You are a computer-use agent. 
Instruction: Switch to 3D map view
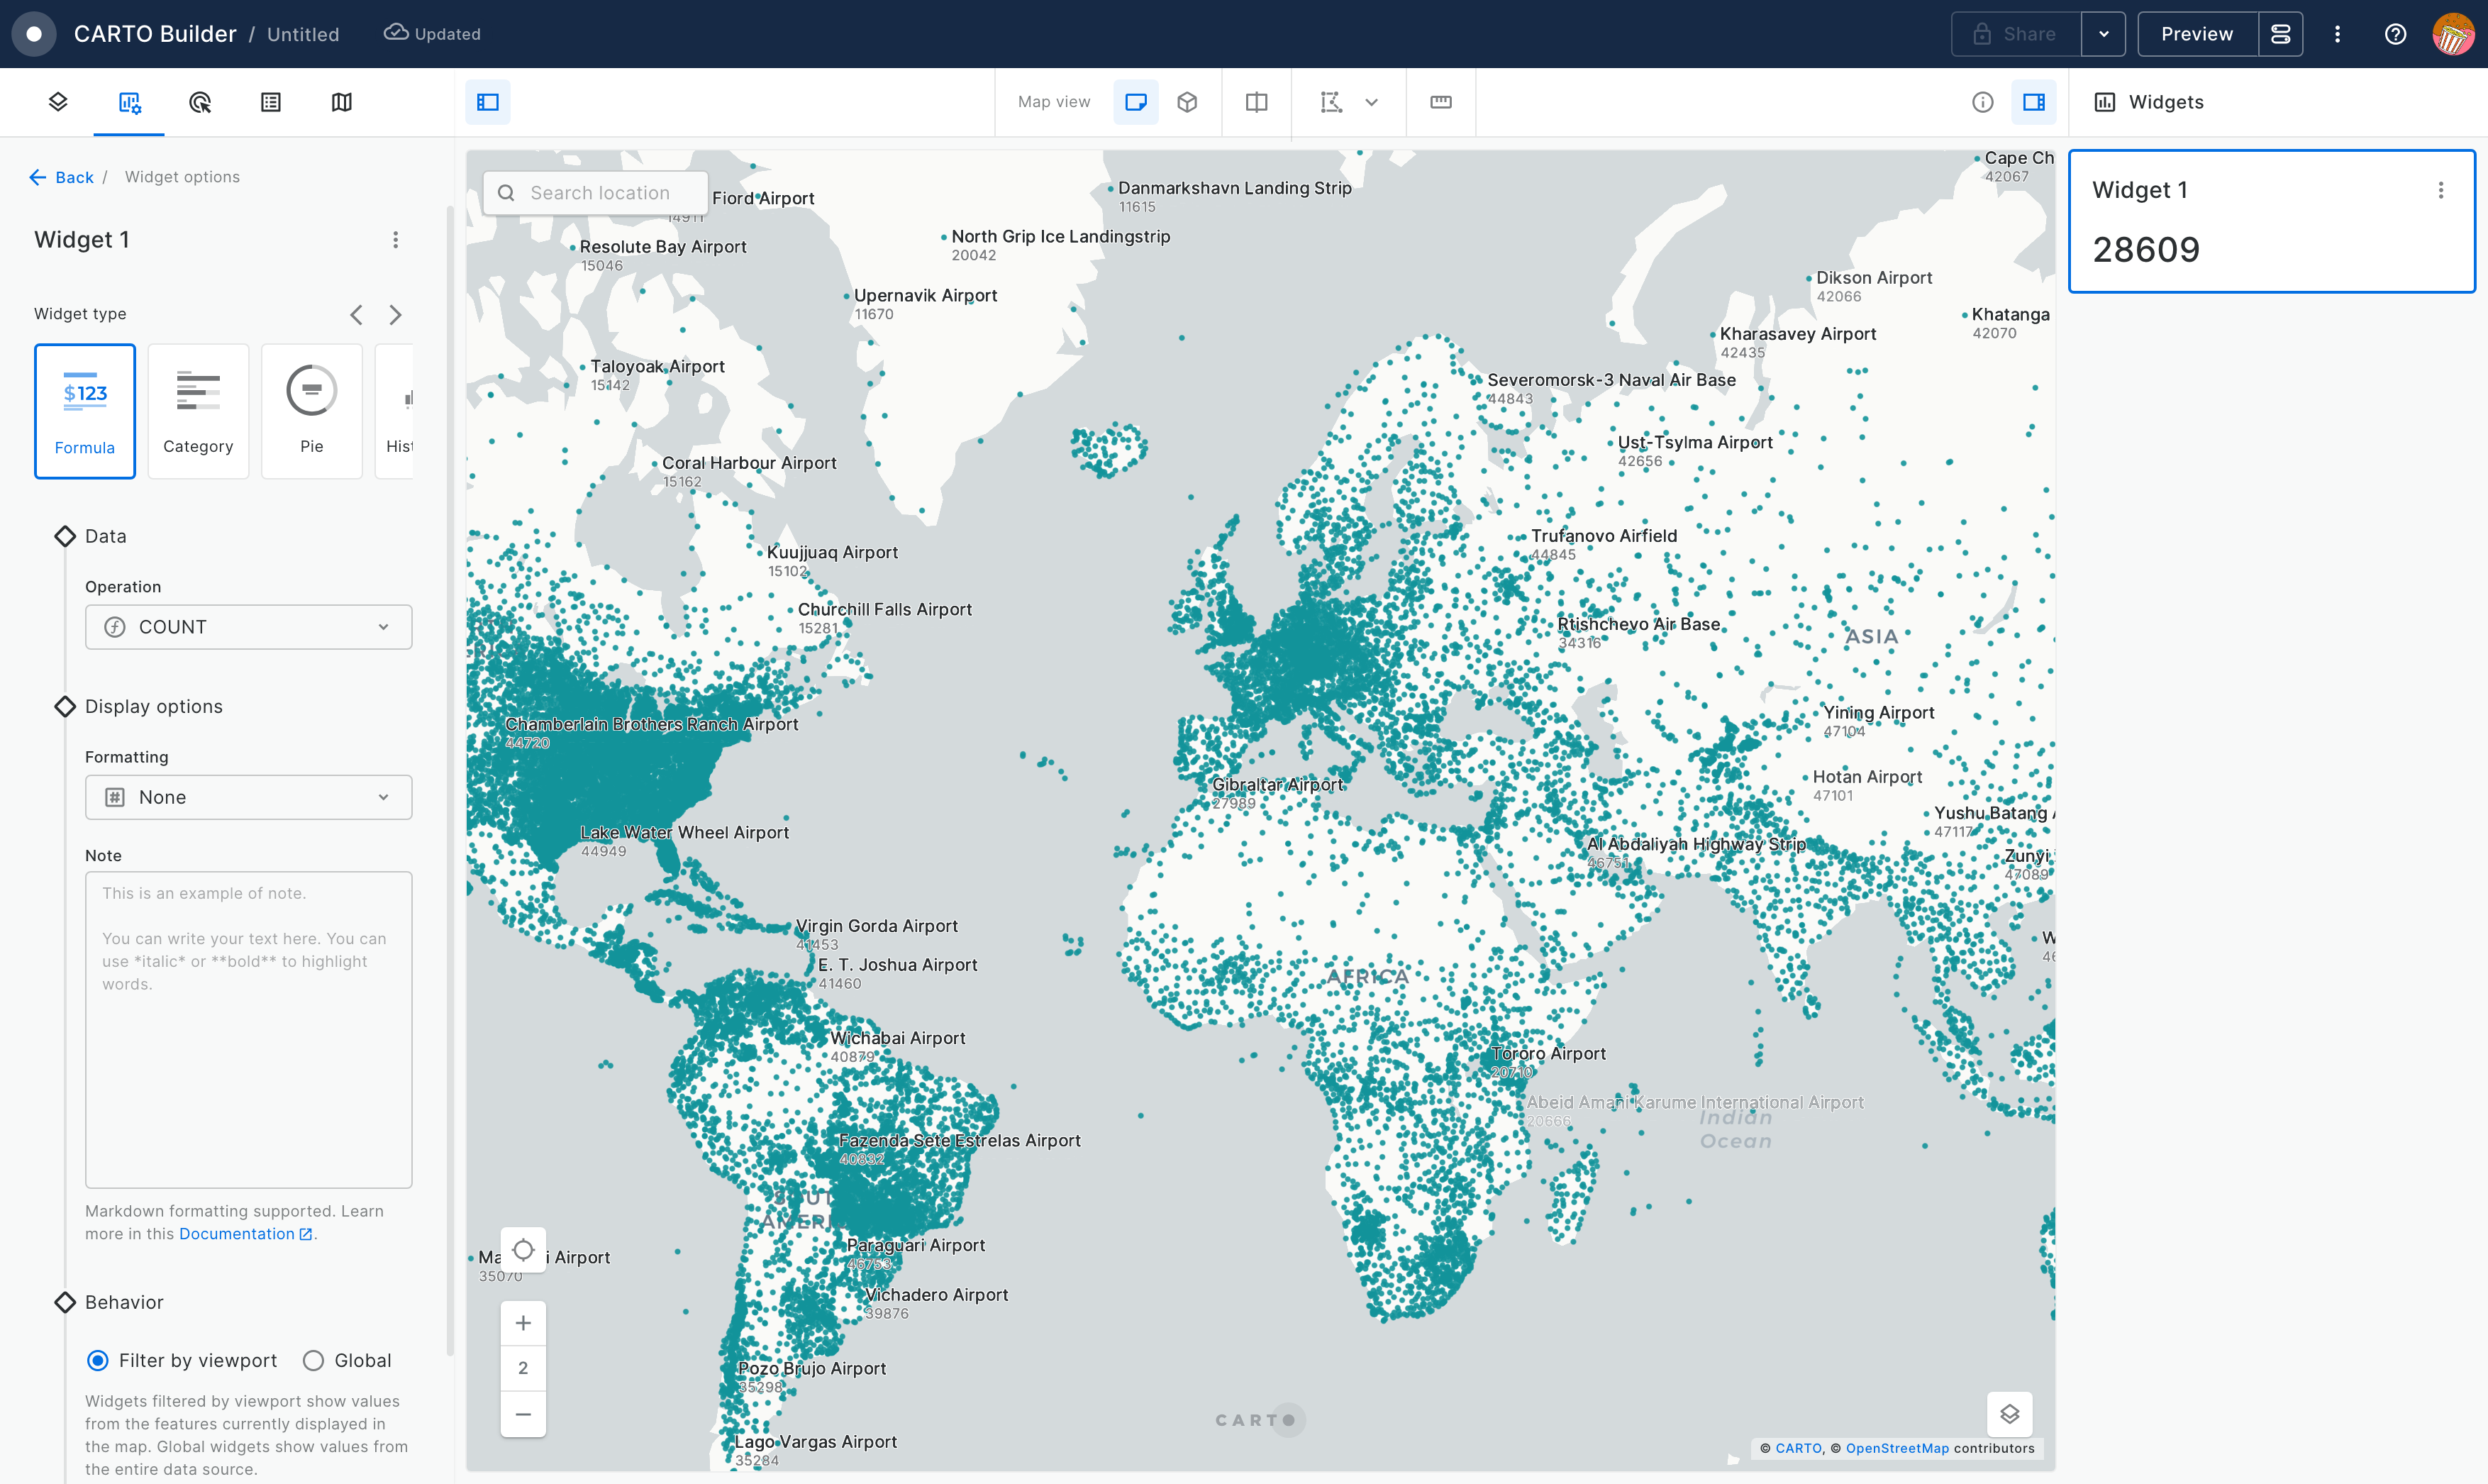[x=1187, y=102]
